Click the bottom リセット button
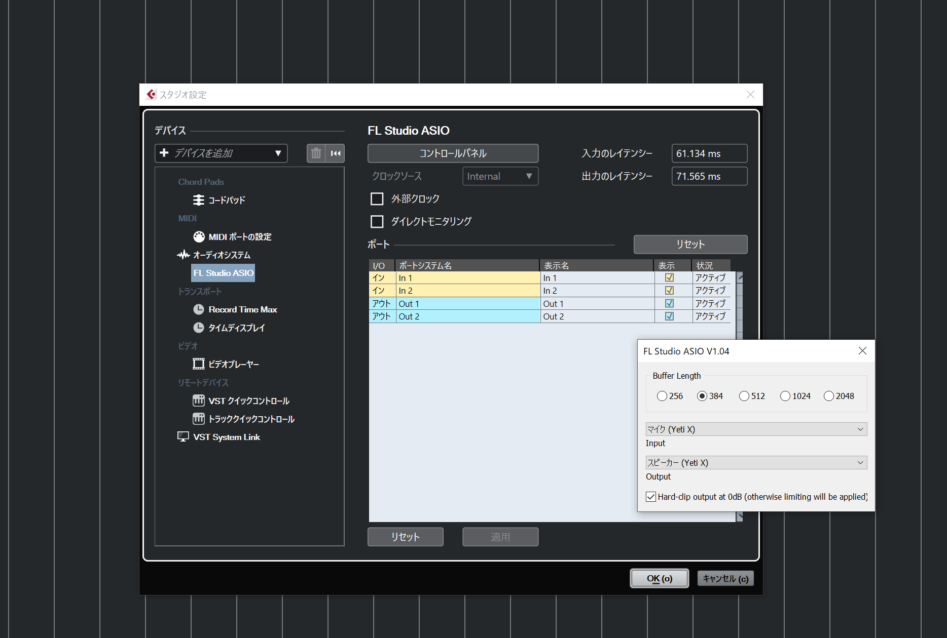 405,537
